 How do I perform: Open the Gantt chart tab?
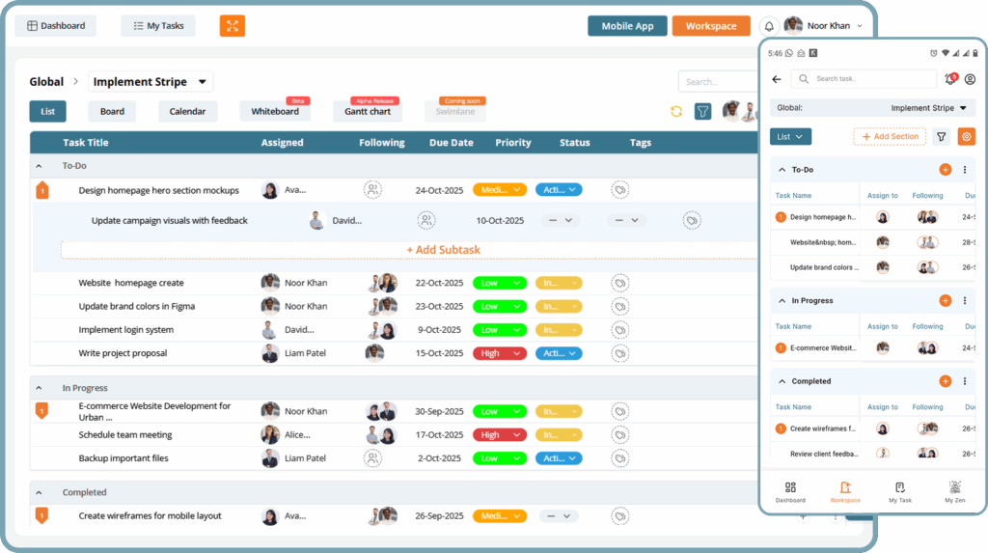click(x=368, y=112)
